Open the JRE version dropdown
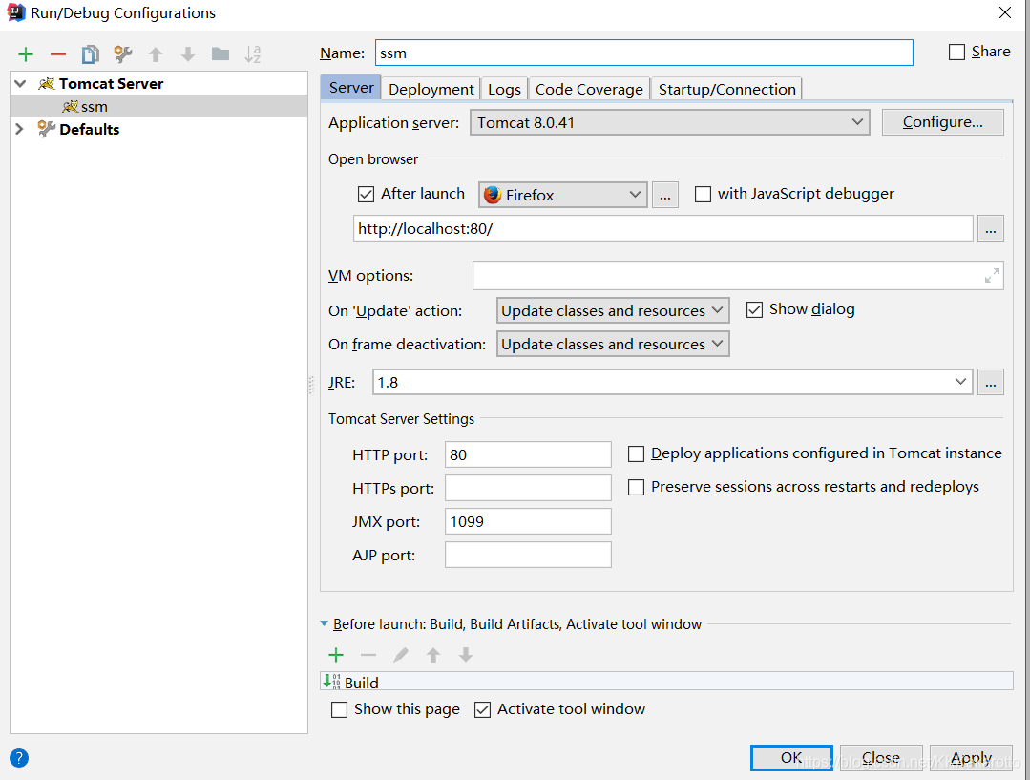1030x780 pixels. coord(960,382)
